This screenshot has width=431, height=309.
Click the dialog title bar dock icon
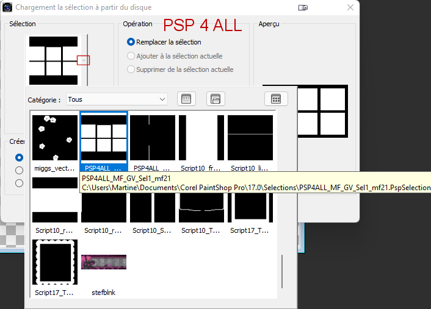pos(303,7)
